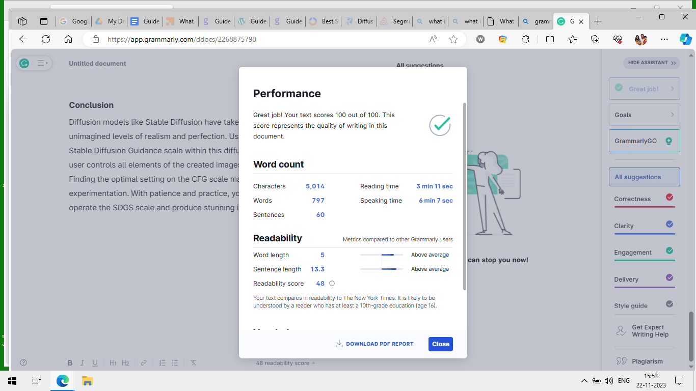
Task: Click the insert link icon
Action: (x=144, y=363)
